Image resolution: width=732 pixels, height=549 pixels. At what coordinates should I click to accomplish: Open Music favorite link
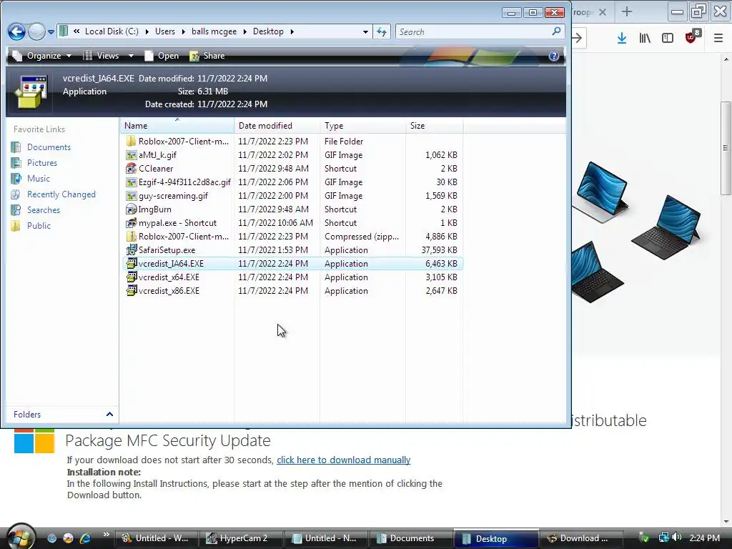pos(39,178)
